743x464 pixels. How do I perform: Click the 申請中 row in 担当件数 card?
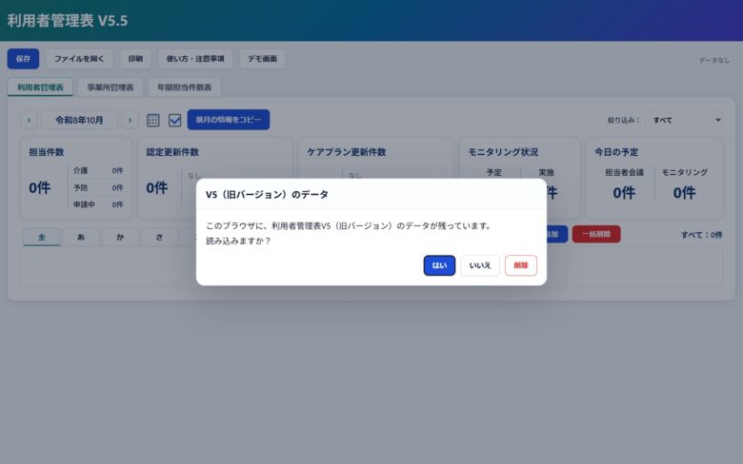tap(98, 204)
